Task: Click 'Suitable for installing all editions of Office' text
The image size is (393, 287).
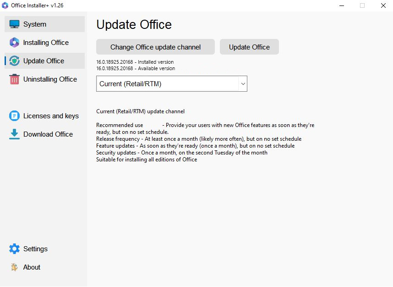Action: coord(147,160)
